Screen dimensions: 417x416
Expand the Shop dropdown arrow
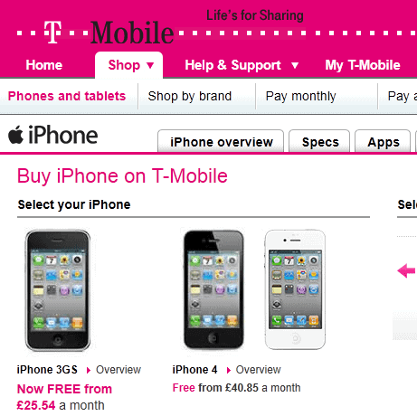pyautogui.click(x=150, y=65)
